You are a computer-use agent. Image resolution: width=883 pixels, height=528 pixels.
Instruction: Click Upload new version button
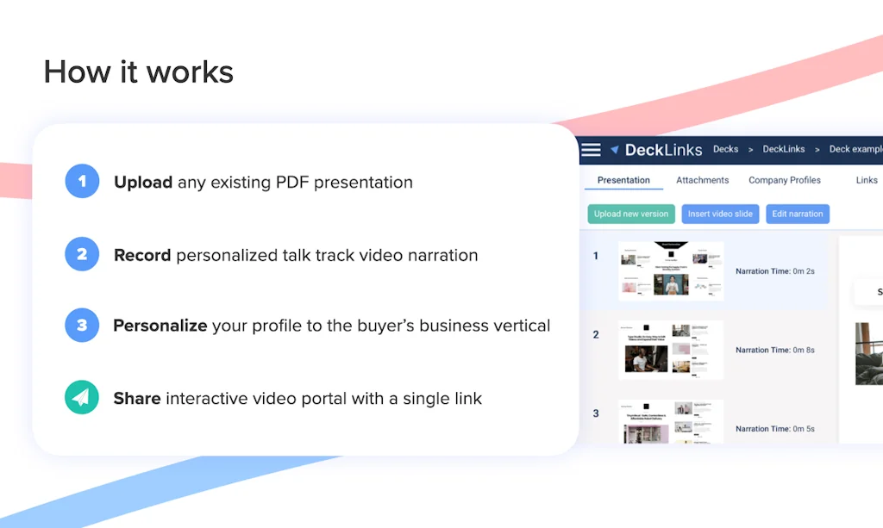coord(631,214)
